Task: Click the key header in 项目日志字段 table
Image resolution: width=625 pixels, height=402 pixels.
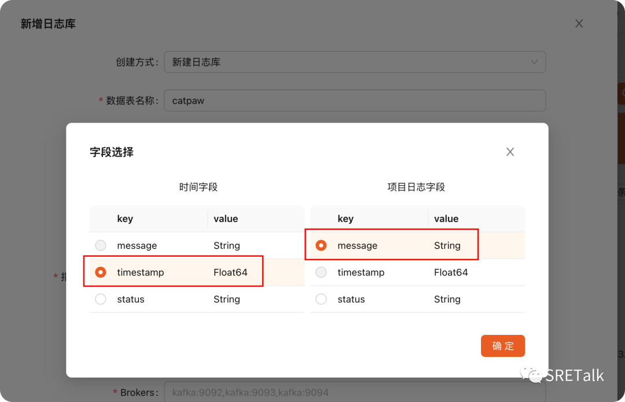Action: coord(345,219)
